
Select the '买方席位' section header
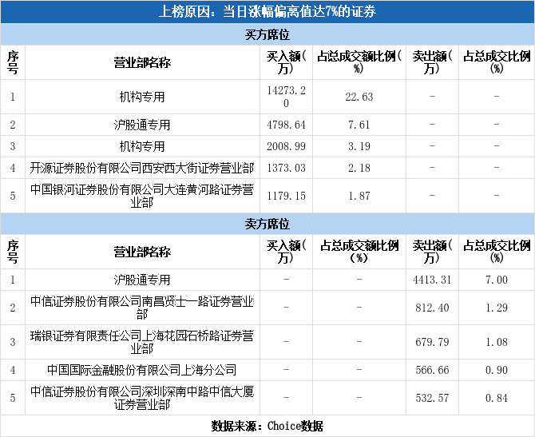(267, 34)
